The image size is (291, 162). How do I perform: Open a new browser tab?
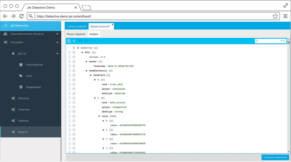(x=86, y=7)
